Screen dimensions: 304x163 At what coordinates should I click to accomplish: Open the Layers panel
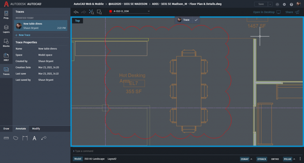coord(6,29)
